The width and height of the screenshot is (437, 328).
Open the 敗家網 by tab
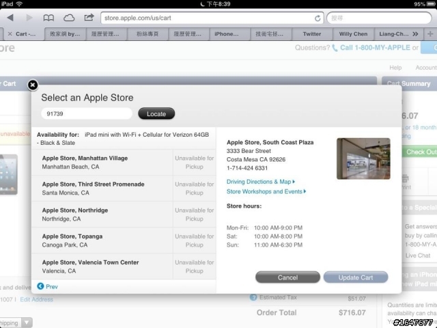(65, 34)
